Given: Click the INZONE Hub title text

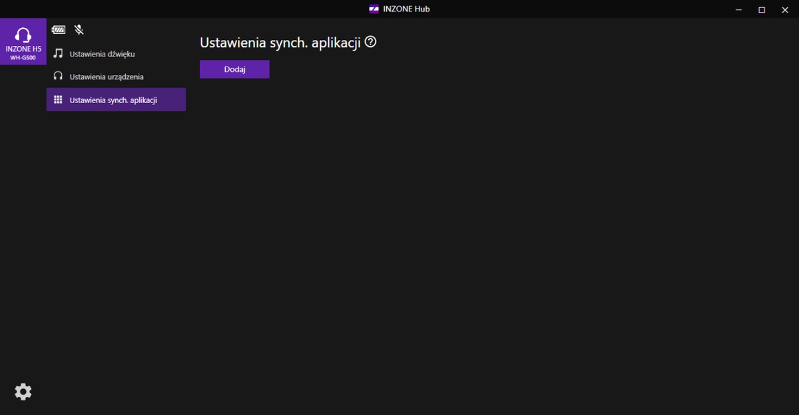Looking at the screenshot, I should coord(406,9).
